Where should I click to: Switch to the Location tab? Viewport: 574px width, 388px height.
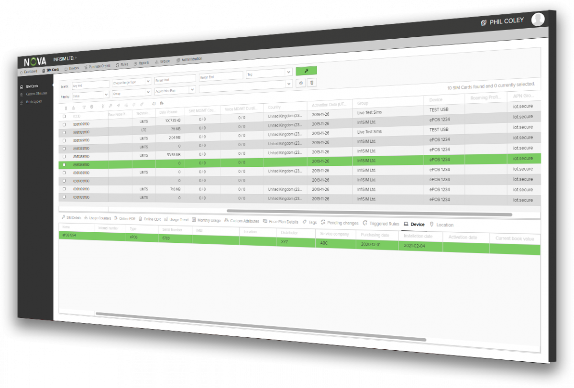point(443,225)
